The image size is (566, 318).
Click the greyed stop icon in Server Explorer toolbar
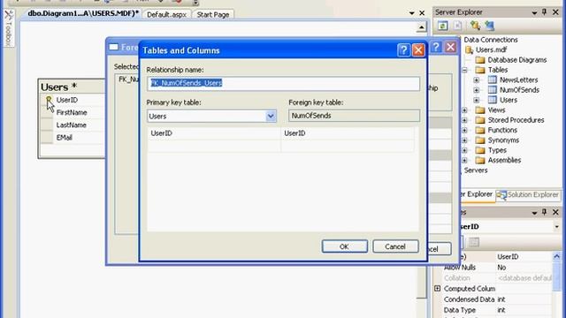458,26
